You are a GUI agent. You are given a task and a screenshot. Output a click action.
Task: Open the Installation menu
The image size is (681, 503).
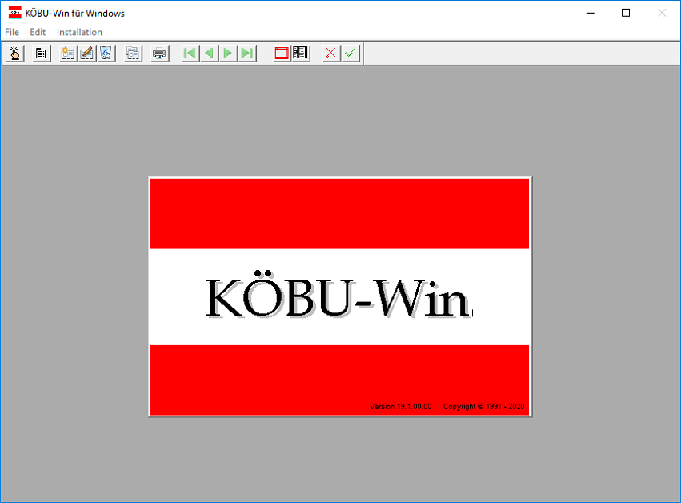click(x=79, y=32)
